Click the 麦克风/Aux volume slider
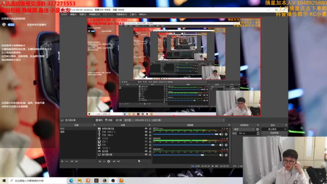This screenshot has width=327, height=184. 186,134
